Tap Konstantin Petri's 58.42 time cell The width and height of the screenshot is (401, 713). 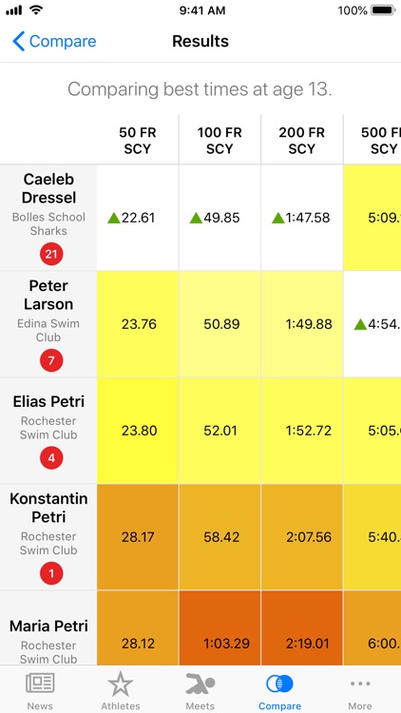220,537
